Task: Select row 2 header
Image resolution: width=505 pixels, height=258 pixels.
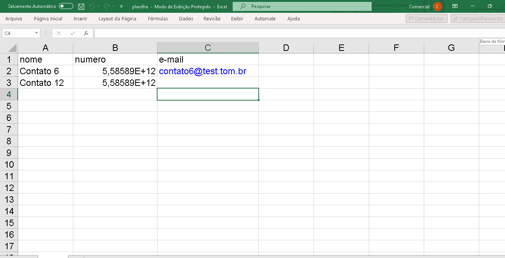Action: click(9, 71)
